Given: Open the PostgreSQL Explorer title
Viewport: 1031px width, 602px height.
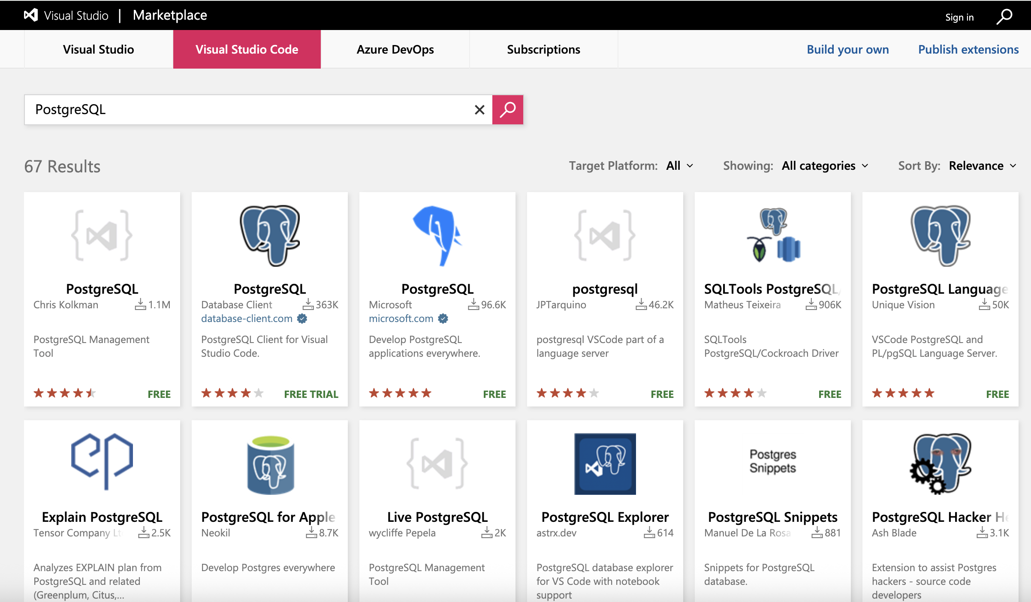Looking at the screenshot, I should tap(605, 517).
